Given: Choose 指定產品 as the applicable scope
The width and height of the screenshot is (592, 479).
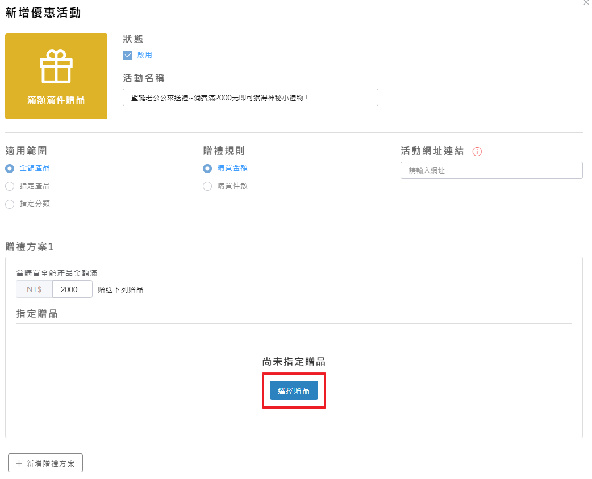Looking at the screenshot, I should (10, 186).
